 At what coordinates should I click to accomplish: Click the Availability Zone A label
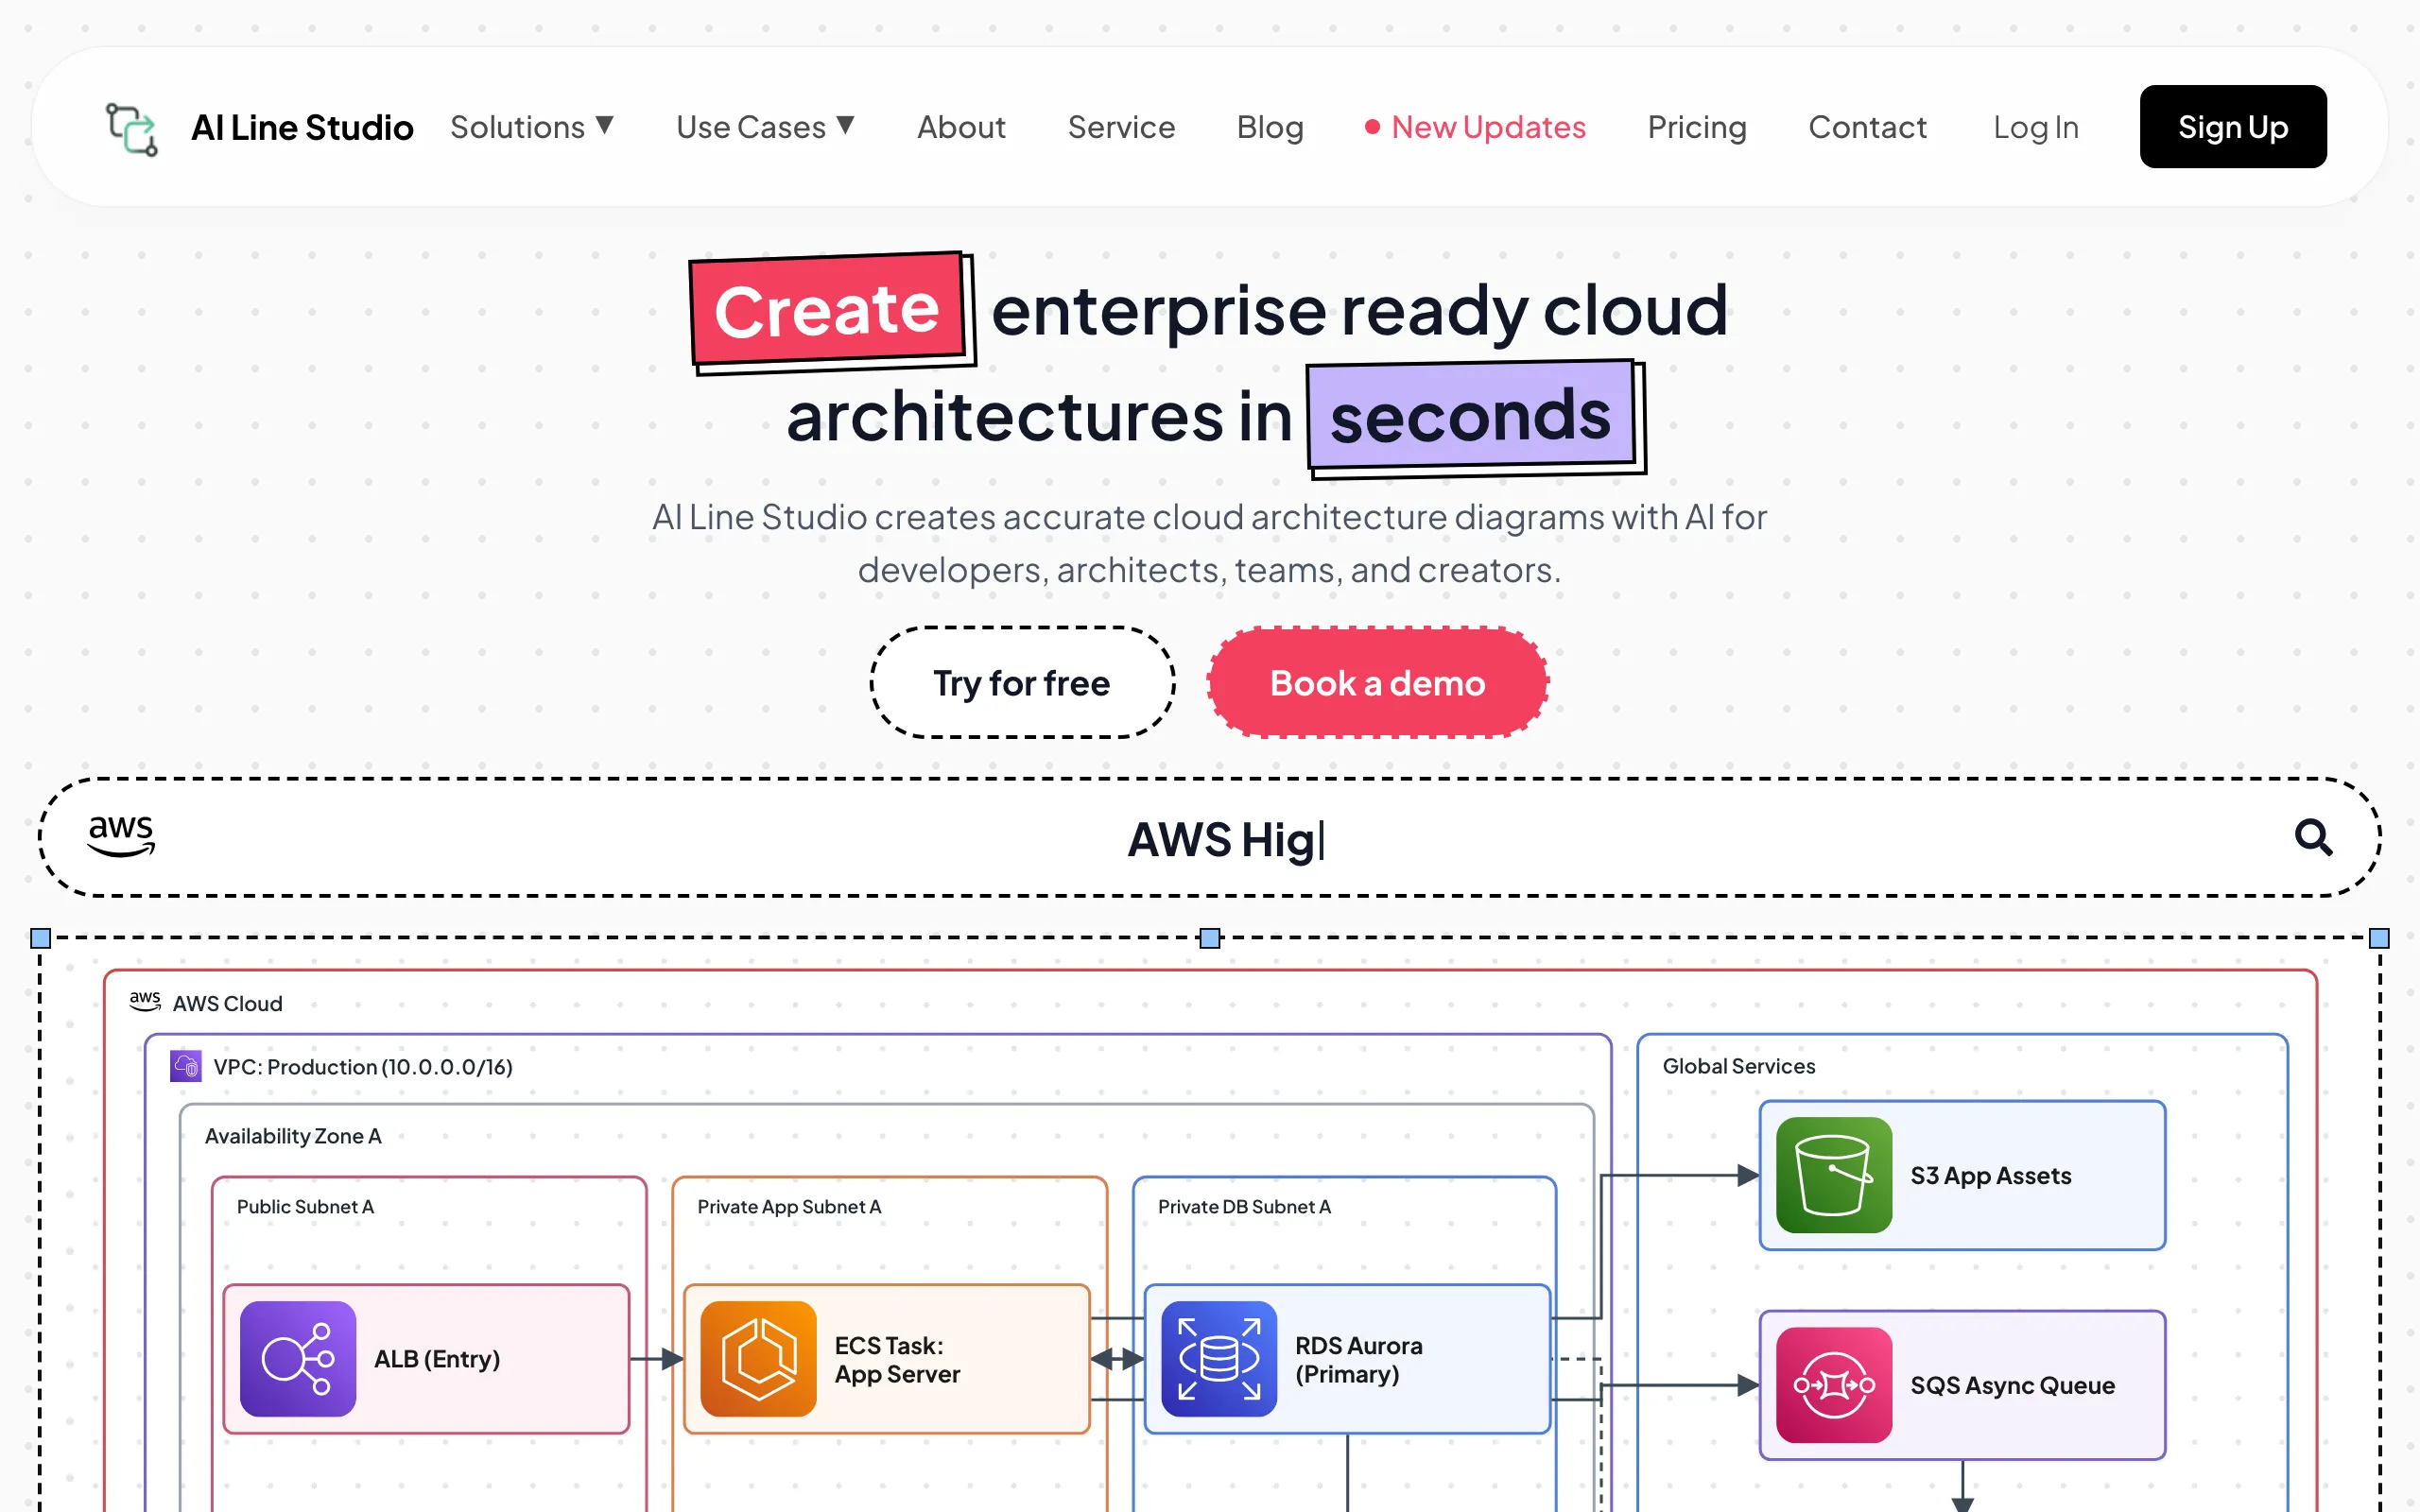click(x=293, y=1136)
